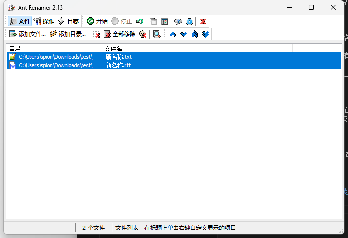Open help with the question bubble icon
This screenshot has height=238, width=348.
(x=178, y=21)
